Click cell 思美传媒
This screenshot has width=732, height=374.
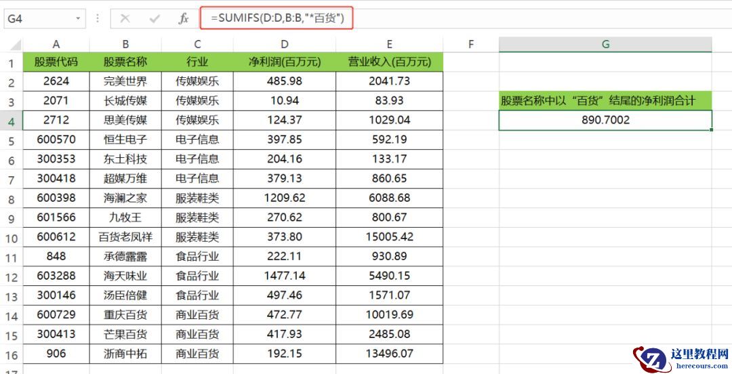tap(125, 121)
